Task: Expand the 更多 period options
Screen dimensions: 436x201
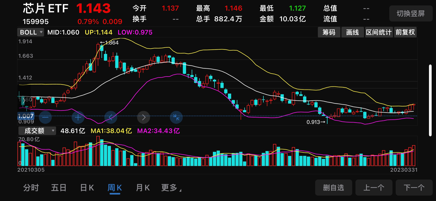Action: tap(171, 188)
